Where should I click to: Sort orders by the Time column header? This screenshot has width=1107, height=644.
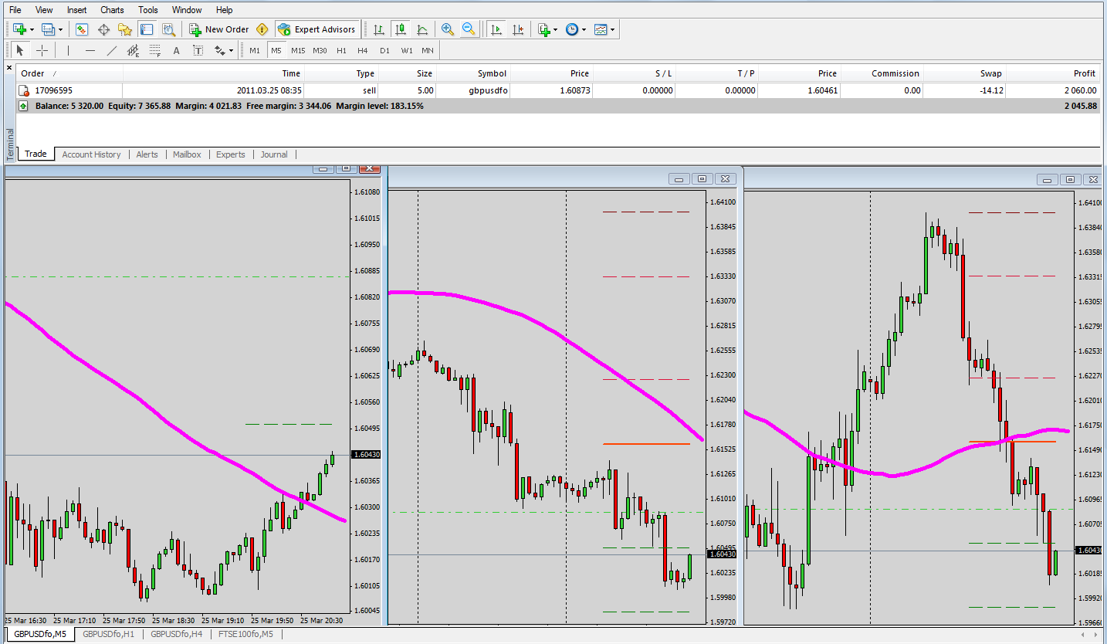click(x=214, y=73)
